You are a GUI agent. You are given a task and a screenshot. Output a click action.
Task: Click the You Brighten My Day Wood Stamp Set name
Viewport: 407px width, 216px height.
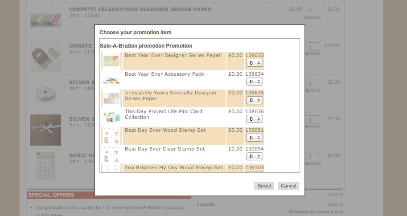tap(173, 167)
